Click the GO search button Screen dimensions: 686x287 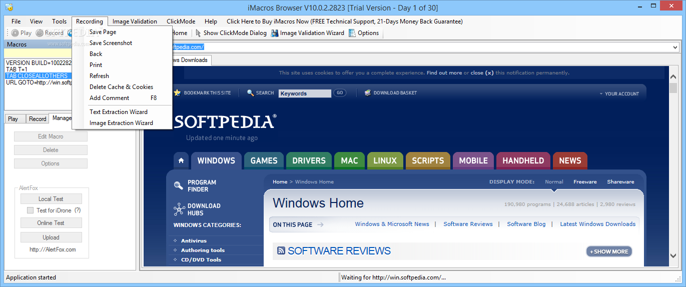340,93
